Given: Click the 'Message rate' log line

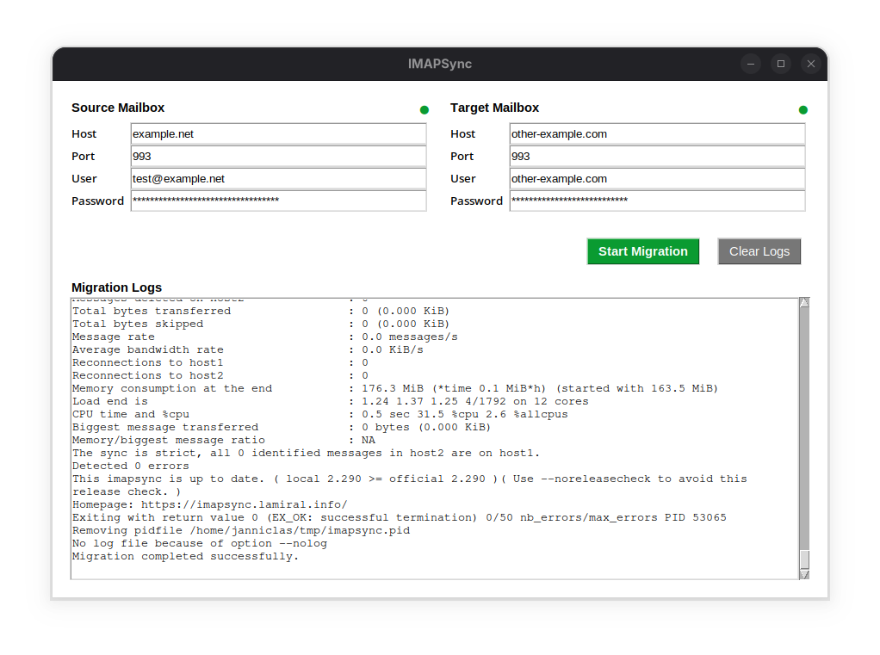Looking at the screenshot, I should [265, 337].
